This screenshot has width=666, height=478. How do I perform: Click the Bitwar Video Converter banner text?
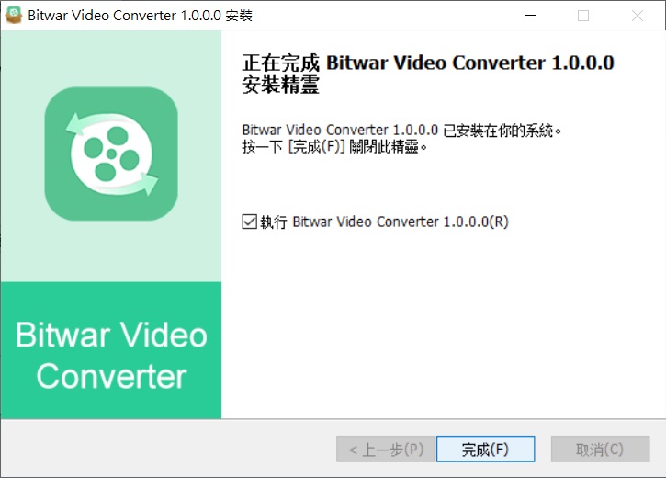point(111,355)
